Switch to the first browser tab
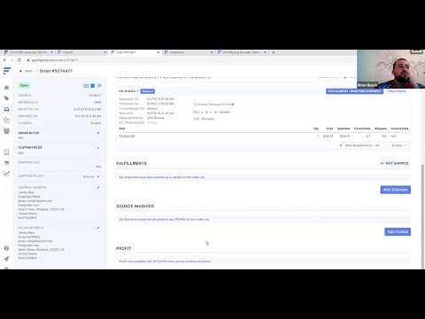 pos(28,52)
